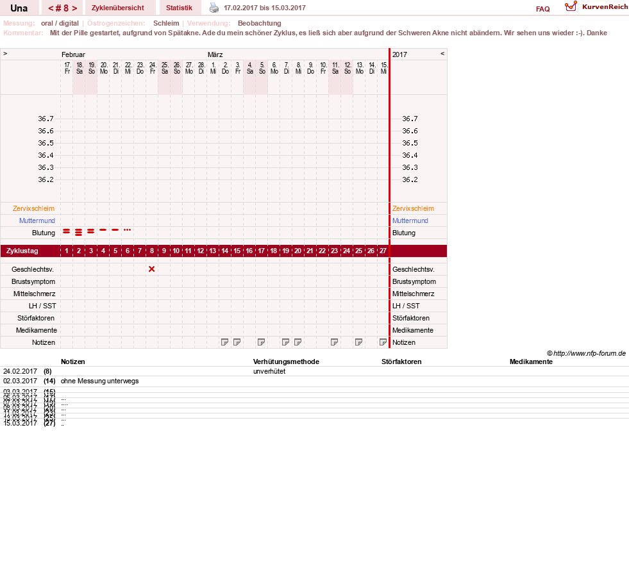This screenshot has height=566, width=629.
Task: Click the spotting dots marker on cycle day 6
Action: coord(127,230)
